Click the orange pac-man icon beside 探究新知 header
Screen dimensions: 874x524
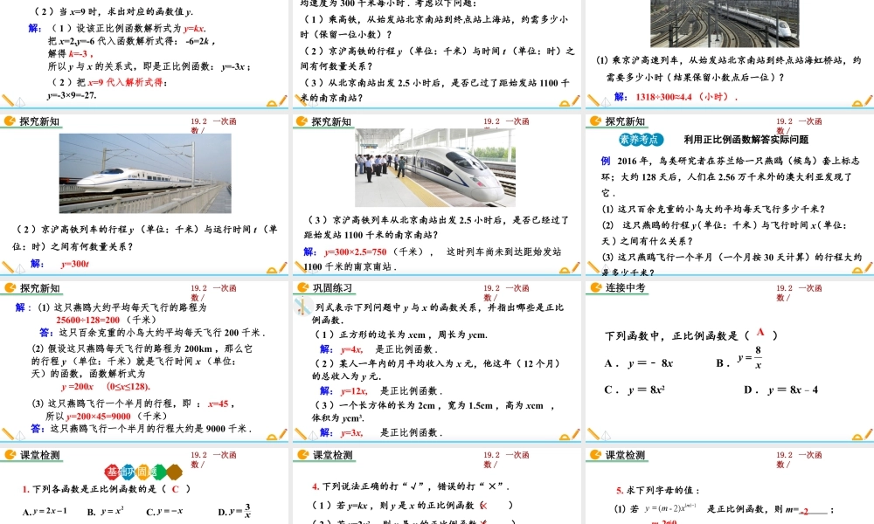tap(10, 122)
